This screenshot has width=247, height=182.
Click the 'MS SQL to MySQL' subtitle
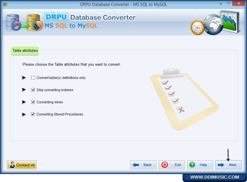tap(71, 25)
